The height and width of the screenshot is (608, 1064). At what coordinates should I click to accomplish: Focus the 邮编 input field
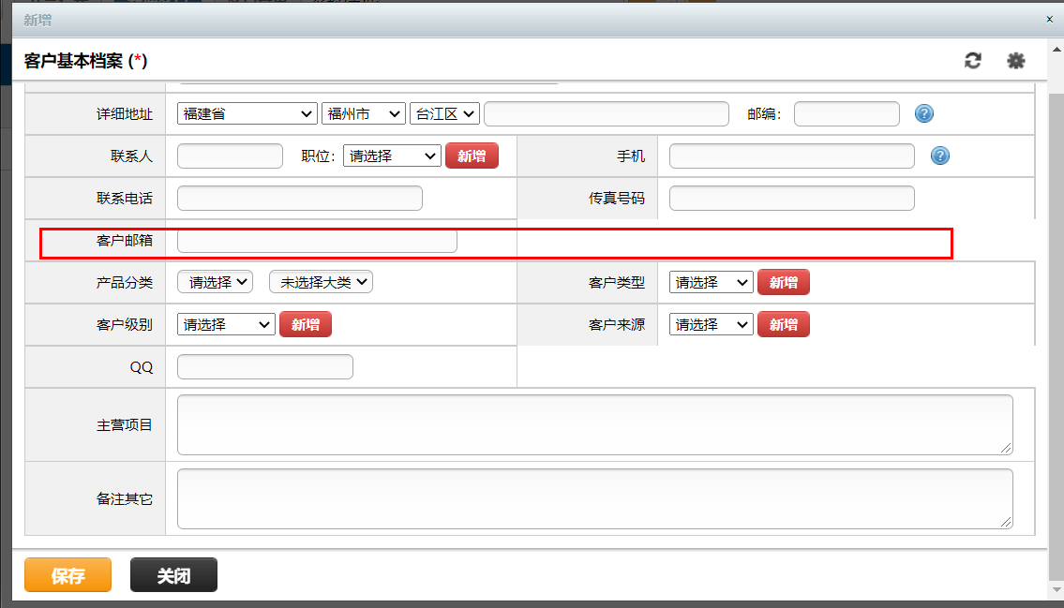[847, 114]
